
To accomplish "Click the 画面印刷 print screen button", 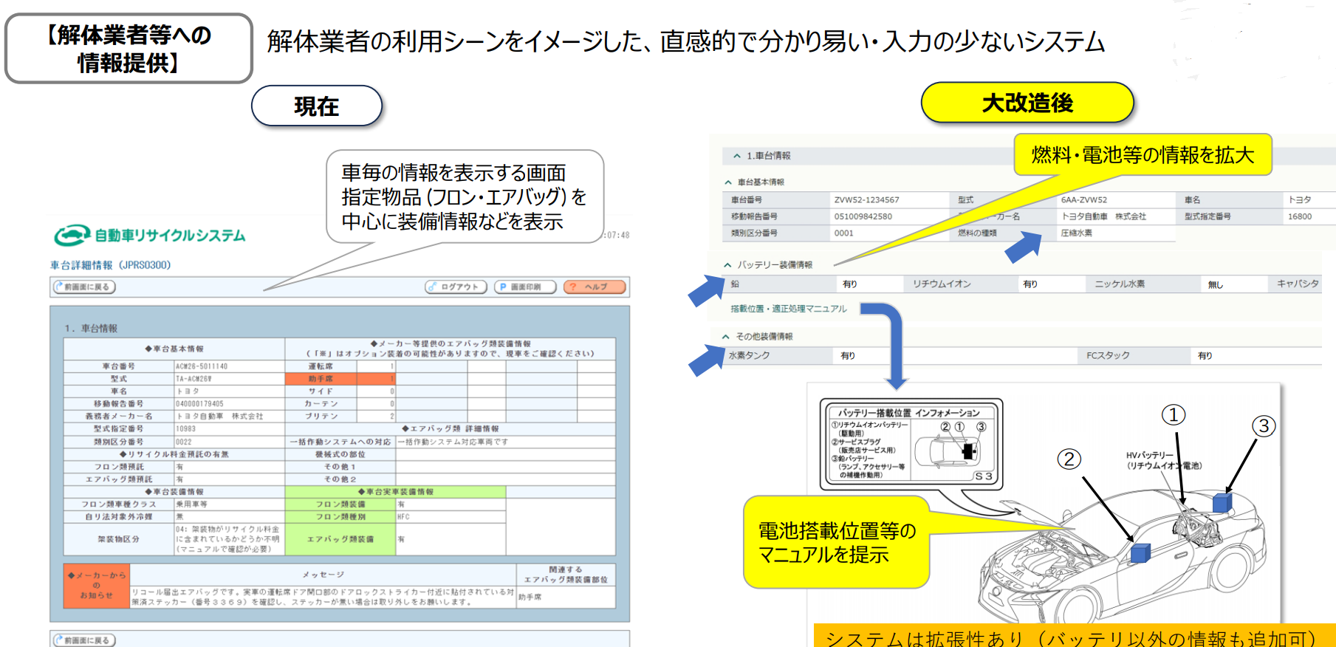I will click(x=525, y=287).
